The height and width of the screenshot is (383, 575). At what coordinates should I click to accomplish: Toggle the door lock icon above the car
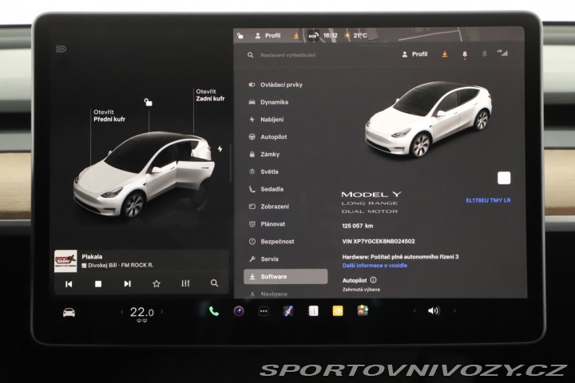click(149, 102)
